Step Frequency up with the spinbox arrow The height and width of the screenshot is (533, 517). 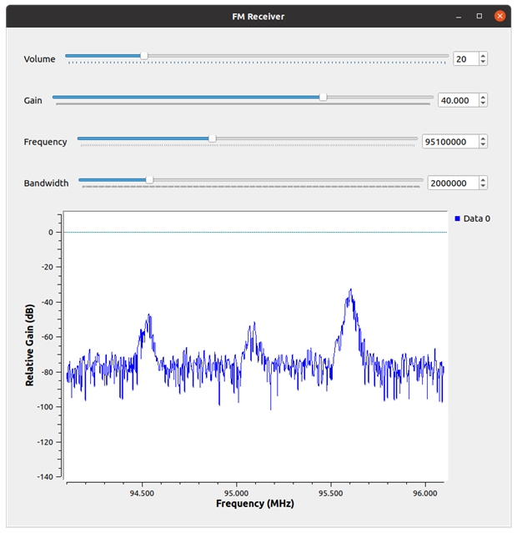[x=484, y=138]
